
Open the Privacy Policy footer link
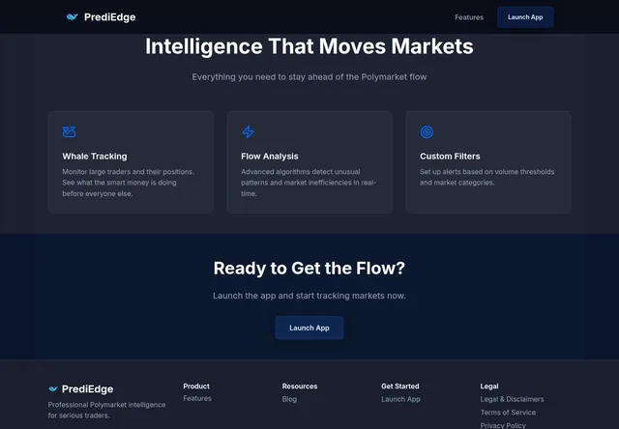tap(503, 425)
